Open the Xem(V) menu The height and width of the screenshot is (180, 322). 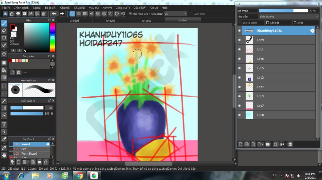point(107,8)
